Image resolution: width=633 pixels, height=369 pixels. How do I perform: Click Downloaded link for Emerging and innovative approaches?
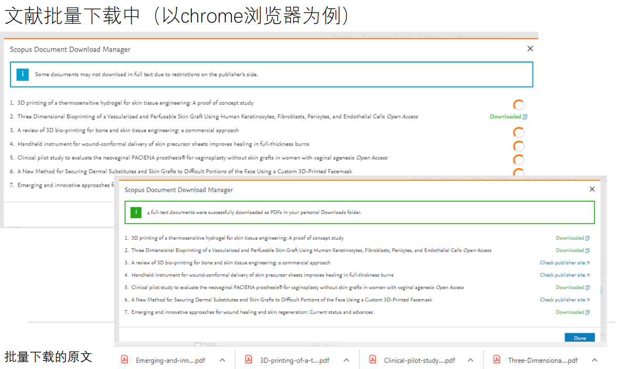[573, 312]
